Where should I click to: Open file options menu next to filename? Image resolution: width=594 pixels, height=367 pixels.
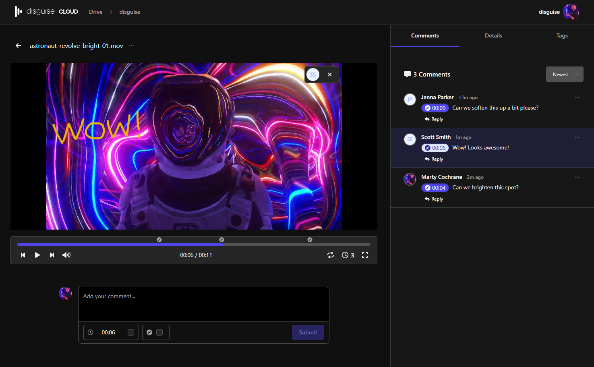pyautogui.click(x=132, y=46)
